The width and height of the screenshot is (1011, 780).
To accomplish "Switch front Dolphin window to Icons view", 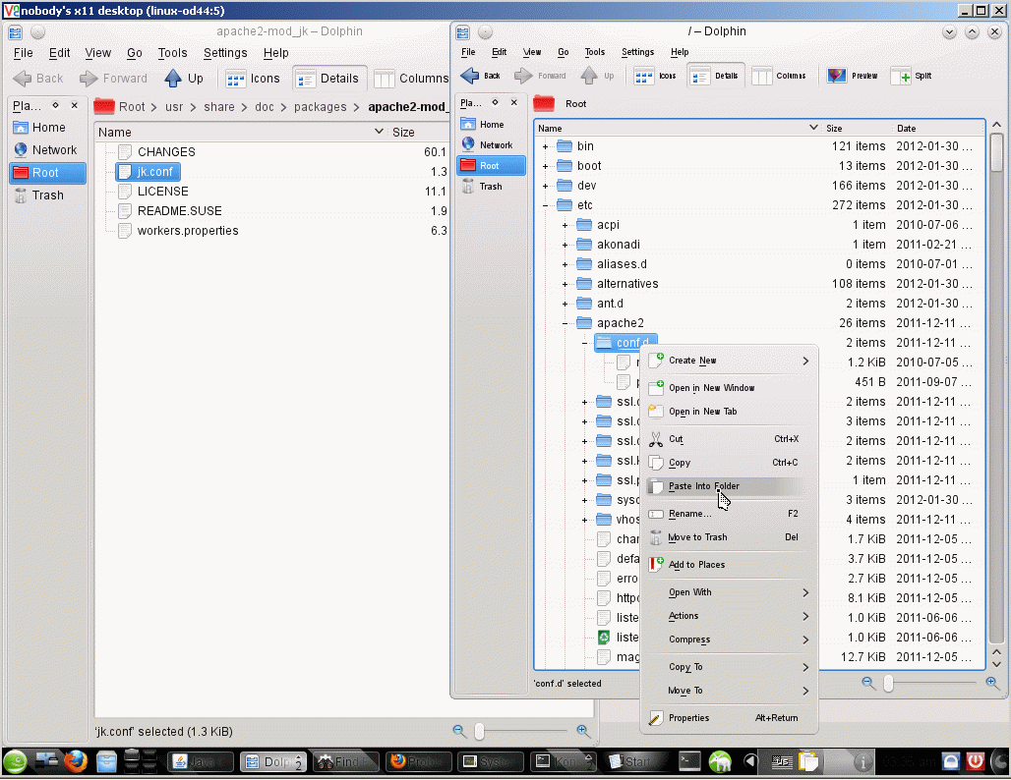I will 655,76.
